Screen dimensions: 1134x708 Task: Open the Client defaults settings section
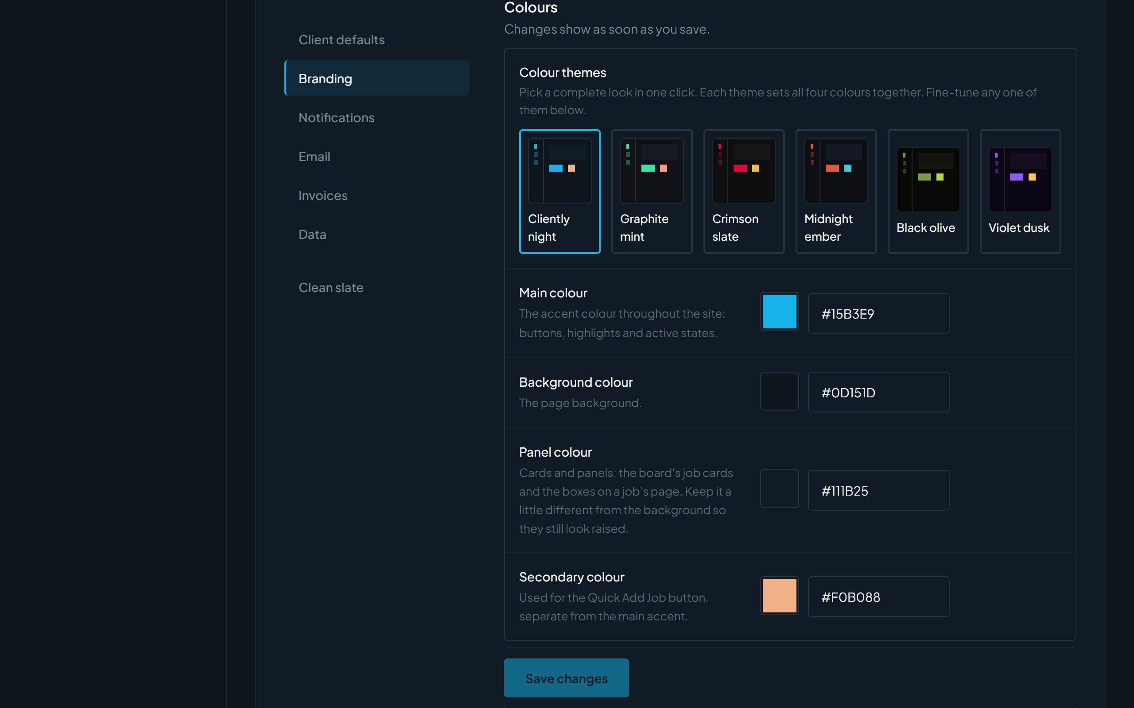[x=376, y=39]
